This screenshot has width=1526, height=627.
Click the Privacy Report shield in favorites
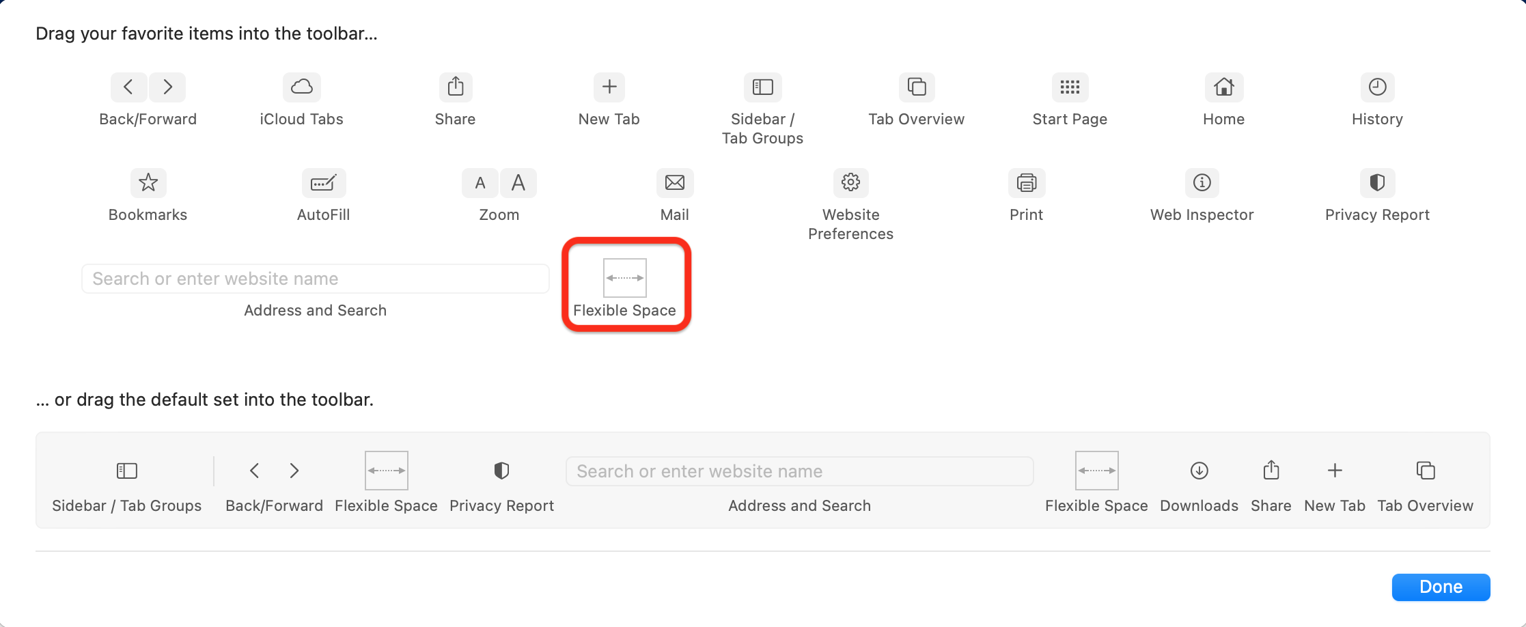[1377, 182]
